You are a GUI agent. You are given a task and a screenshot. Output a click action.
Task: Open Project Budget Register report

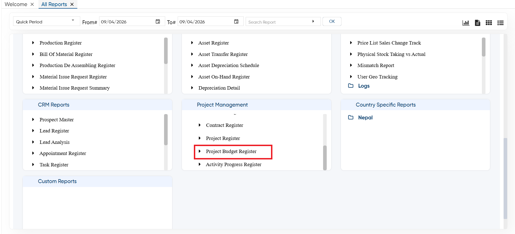point(231,151)
